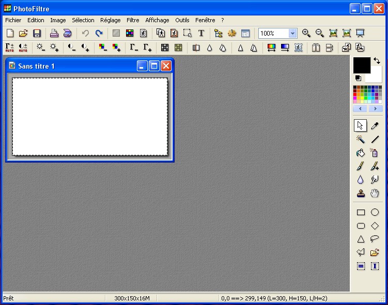The image size is (388, 305).
Task: Select the Brush tool
Action: [x=361, y=166]
